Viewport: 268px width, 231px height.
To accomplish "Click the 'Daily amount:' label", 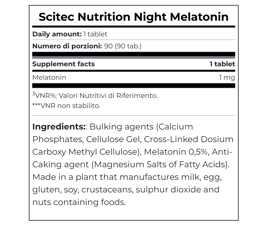I will [x=57, y=34].
